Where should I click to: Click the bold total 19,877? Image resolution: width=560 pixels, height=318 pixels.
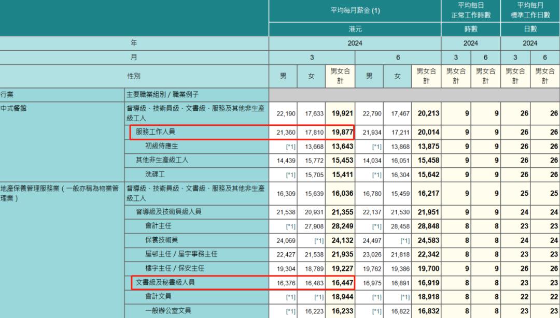tap(342, 133)
